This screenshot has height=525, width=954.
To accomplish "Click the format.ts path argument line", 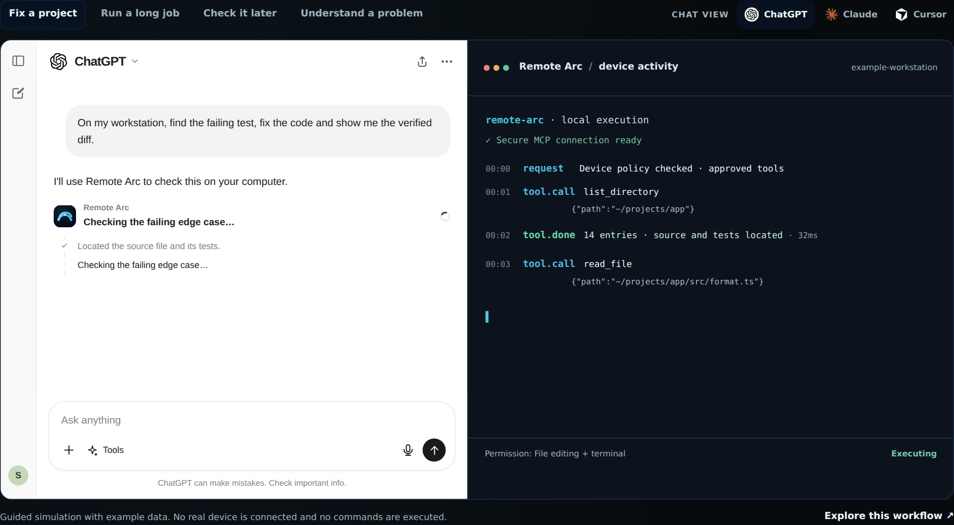I will tap(667, 281).
